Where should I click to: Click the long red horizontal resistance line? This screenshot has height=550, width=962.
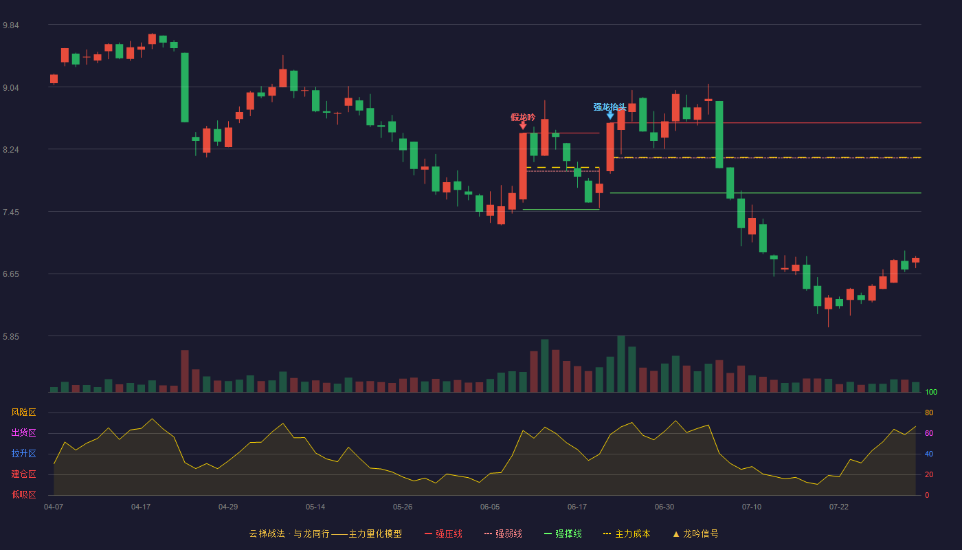765,123
